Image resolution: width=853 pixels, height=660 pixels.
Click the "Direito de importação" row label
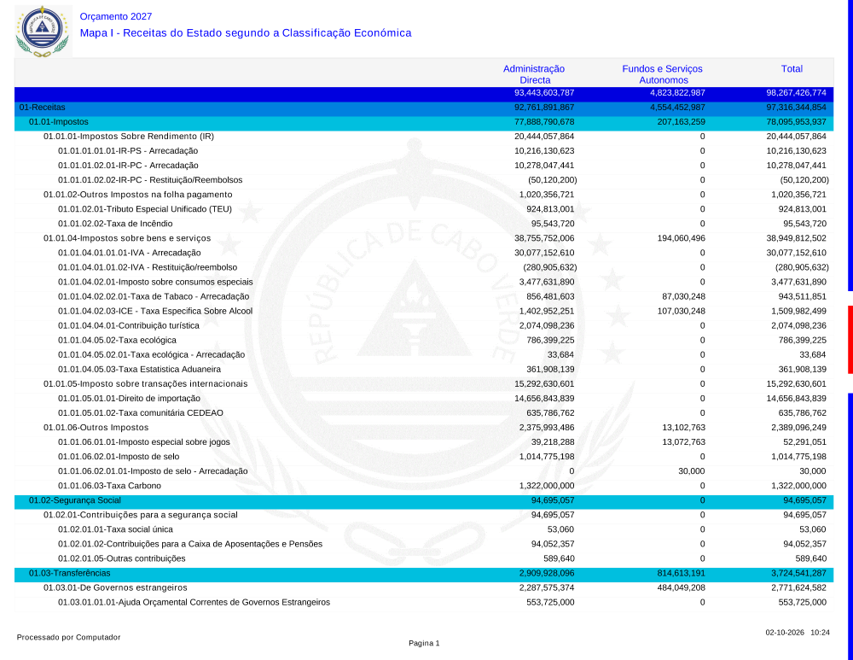pos(129,399)
